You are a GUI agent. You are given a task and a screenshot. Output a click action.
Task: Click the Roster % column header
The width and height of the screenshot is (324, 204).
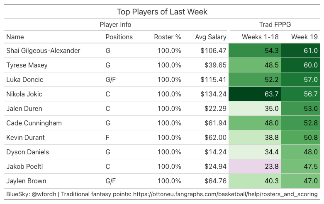(x=168, y=37)
